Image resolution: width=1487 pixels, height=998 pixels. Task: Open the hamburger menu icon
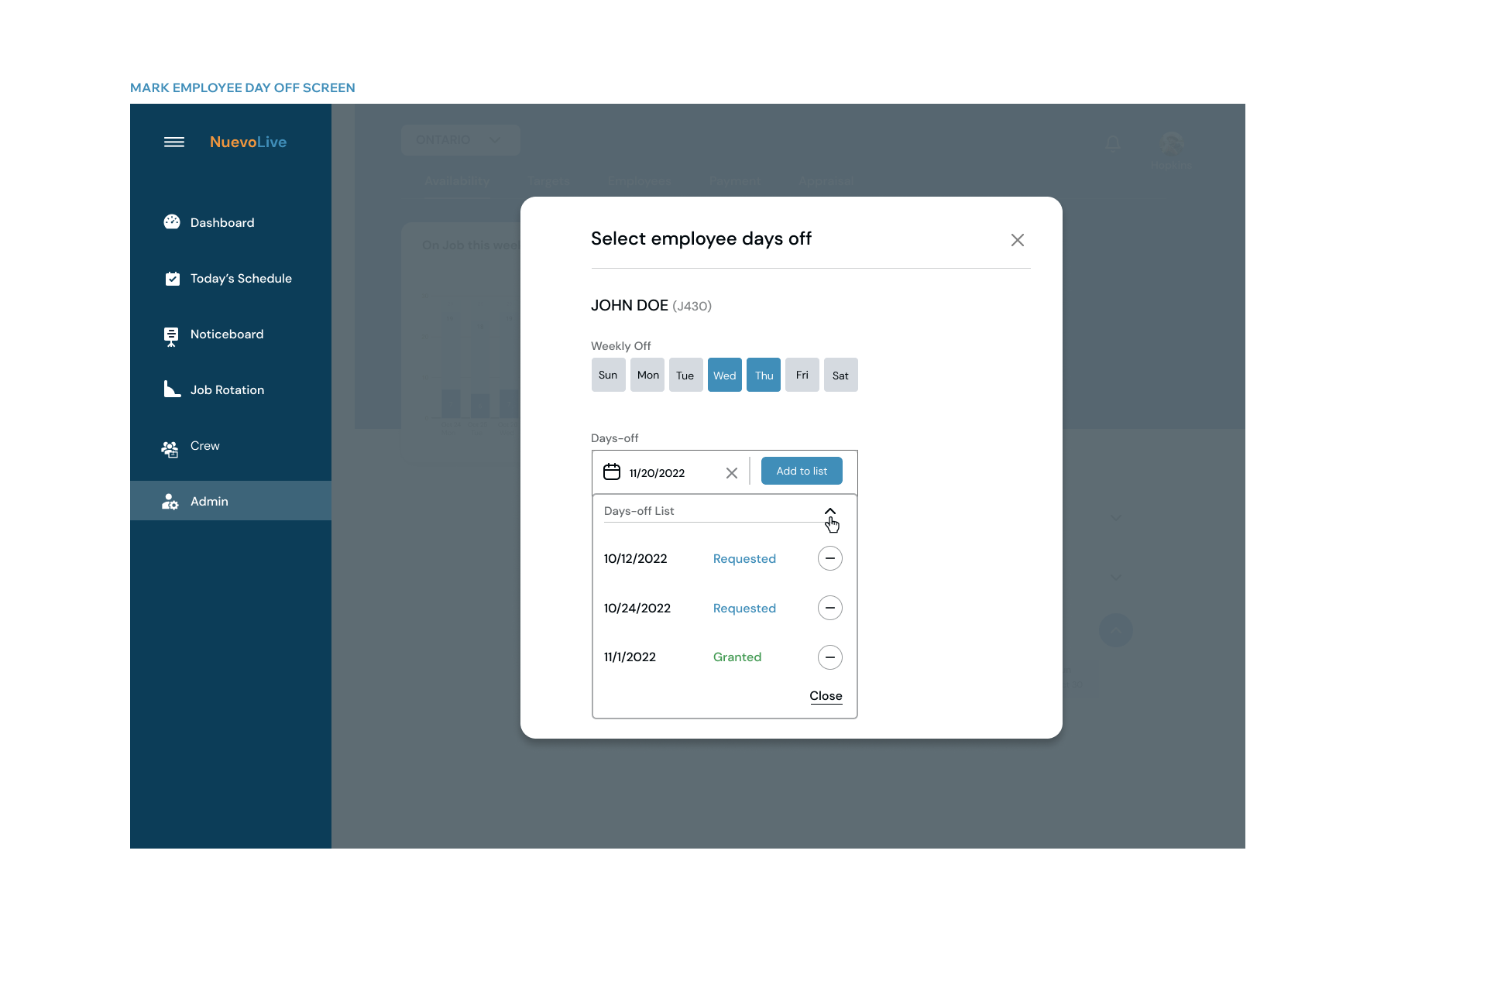174,142
